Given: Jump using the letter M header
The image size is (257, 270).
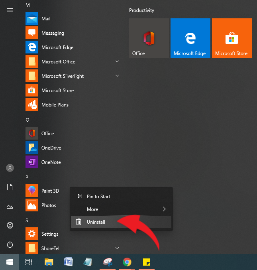Looking at the screenshot, I should pyautogui.click(x=27, y=5).
